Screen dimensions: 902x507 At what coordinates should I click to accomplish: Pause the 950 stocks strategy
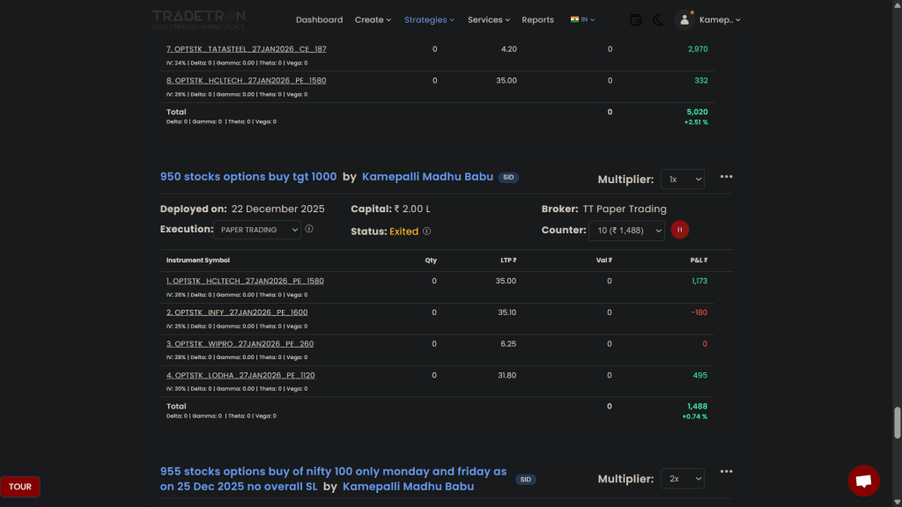(680, 230)
